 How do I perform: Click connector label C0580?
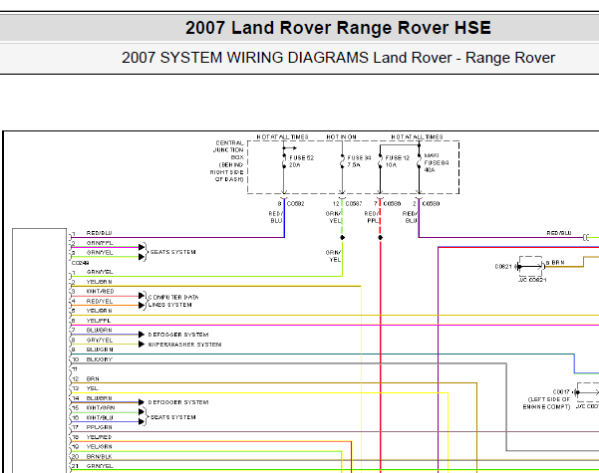[x=431, y=204]
